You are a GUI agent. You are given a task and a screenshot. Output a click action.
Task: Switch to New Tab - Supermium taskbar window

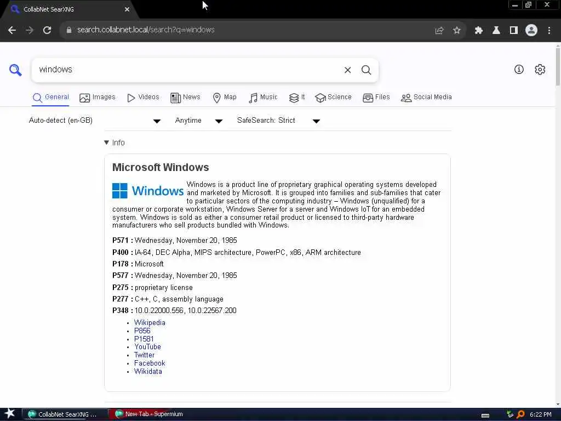point(150,414)
